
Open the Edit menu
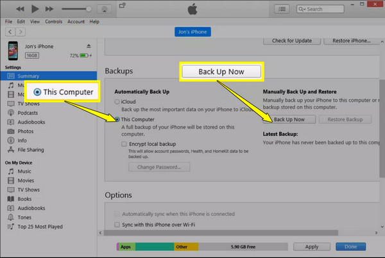21,22
